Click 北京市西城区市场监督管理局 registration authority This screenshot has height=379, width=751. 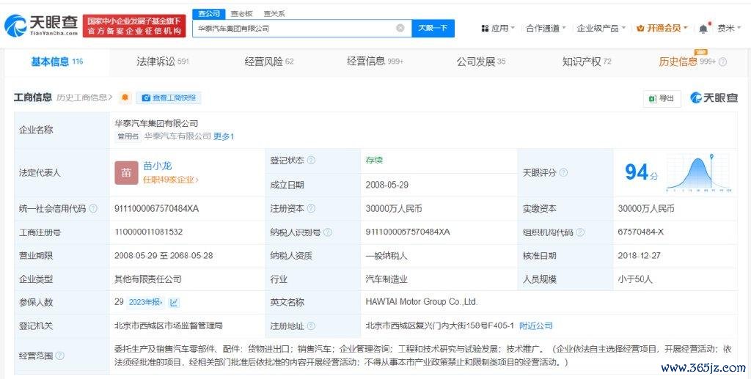pos(169,326)
